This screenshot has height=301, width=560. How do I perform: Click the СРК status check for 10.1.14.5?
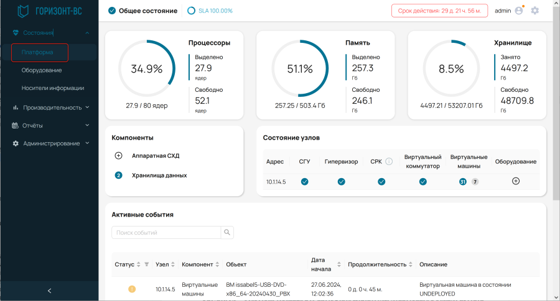[x=381, y=182]
